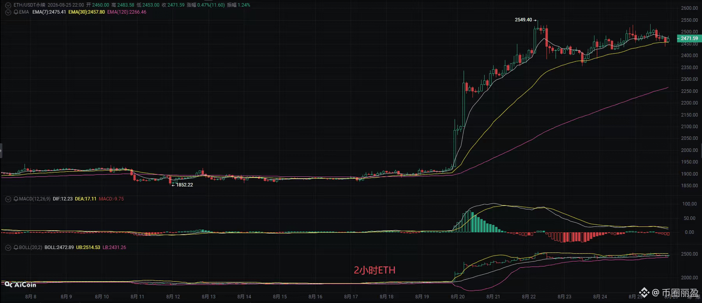Viewport: 702px width, 303px height.
Task: Click the 8月 16 date label
Action: coord(316,297)
